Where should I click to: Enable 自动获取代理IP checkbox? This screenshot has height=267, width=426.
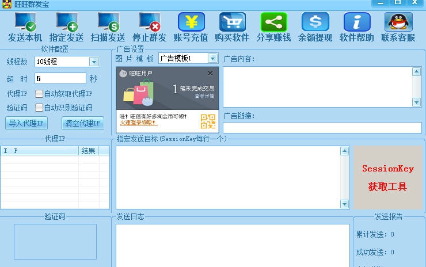39,94
